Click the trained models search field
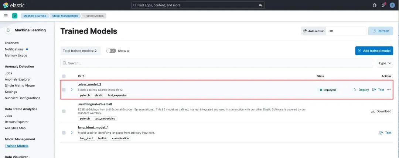 point(218,63)
